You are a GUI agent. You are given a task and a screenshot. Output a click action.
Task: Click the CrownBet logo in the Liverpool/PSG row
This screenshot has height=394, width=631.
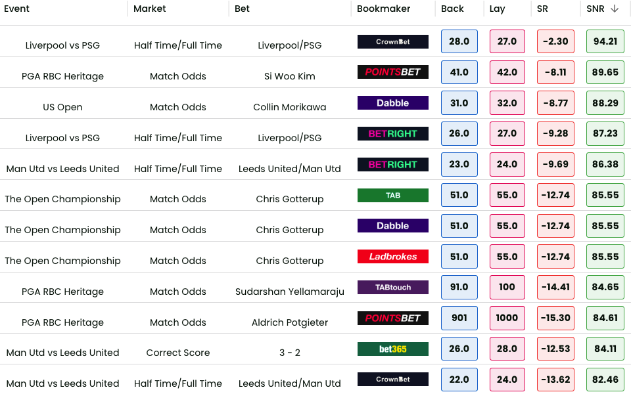[x=393, y=41]
